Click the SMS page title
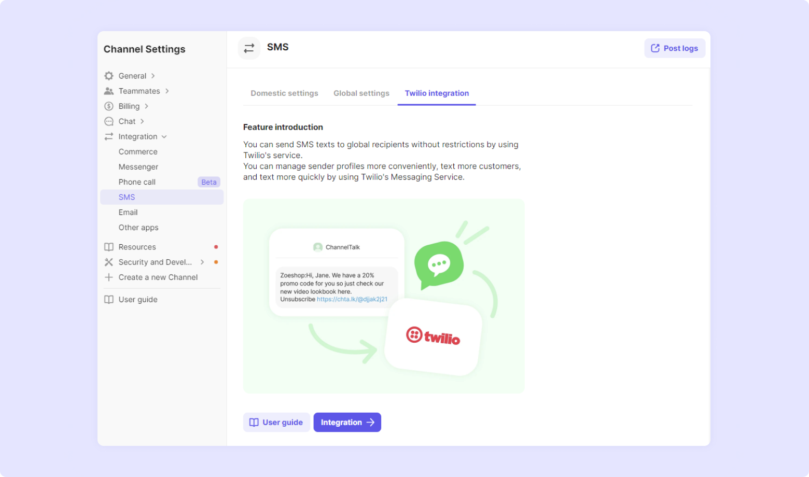The width and height of the screenshot is (809, 477). 278,47
